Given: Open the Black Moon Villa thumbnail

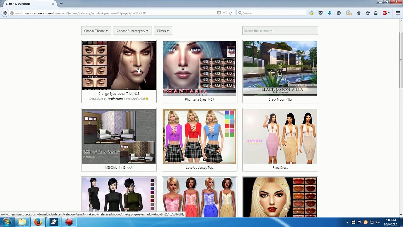Looking at the screenshot, I should point(280,68).
